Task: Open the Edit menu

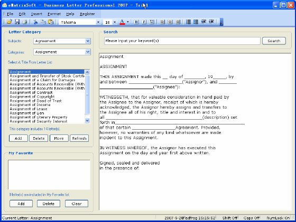Action: click(22, 14)
